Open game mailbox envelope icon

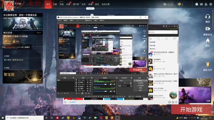click(201, 4)
